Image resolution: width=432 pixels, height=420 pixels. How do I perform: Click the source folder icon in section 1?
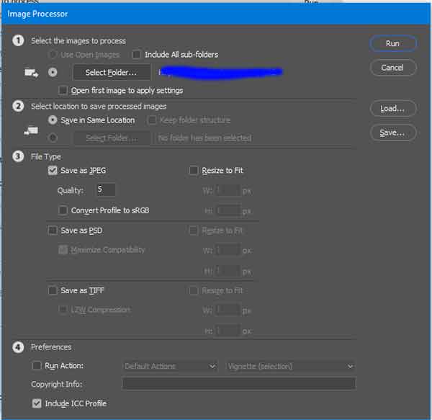[x=31, y=73]
